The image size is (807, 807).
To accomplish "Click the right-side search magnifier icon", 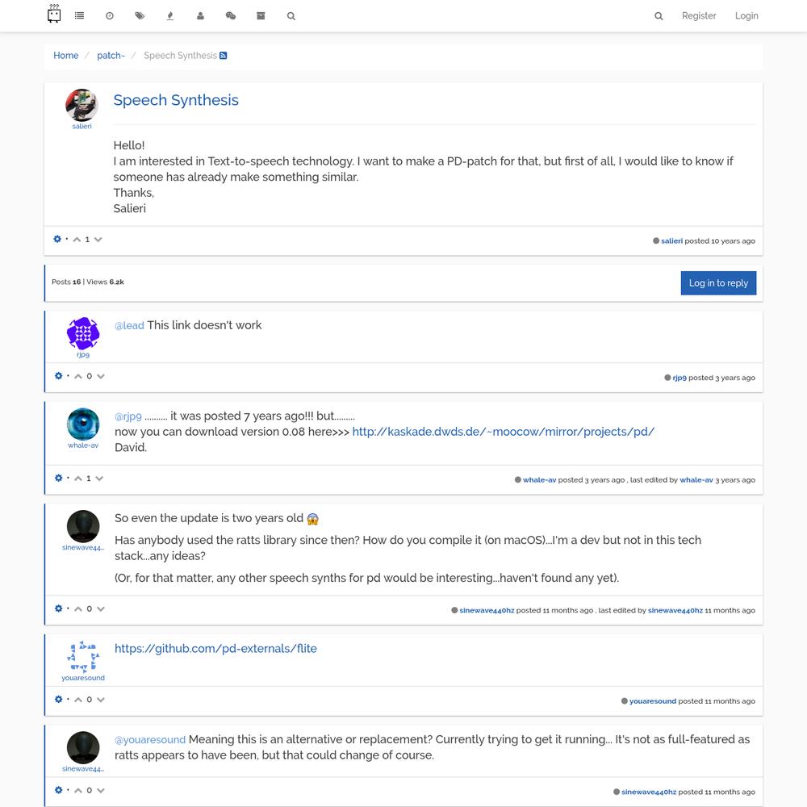I will click(x=659, y=16).
